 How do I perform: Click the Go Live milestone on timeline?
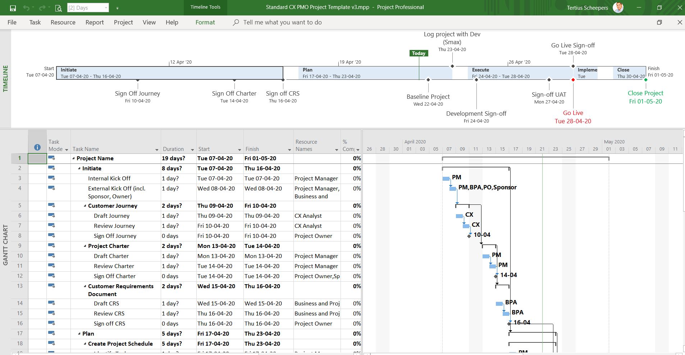(x=573, y=80)
